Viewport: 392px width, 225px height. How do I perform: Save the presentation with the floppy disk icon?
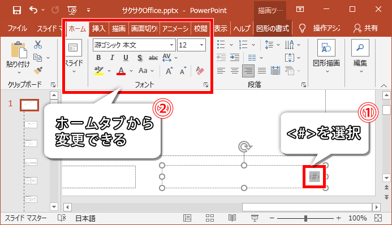(17, 10)
